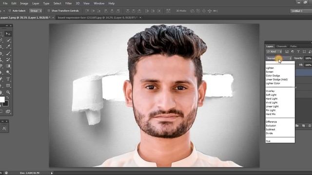Screen dimensions: 312x175
Task: Select the Magic Wand tool
Action: click(x=8, y=40)
